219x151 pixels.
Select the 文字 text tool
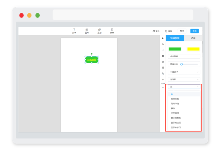click(x=74, y=31)
